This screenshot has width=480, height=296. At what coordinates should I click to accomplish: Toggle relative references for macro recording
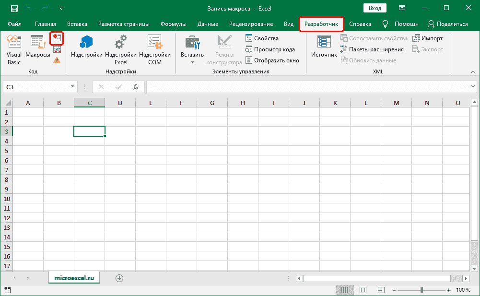pos(57,49)
